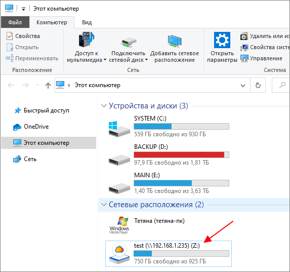The height and width of the screenshot is (272, 290).
Task: Open the address bar history dropdown chevron
Action: coord(242,86)
